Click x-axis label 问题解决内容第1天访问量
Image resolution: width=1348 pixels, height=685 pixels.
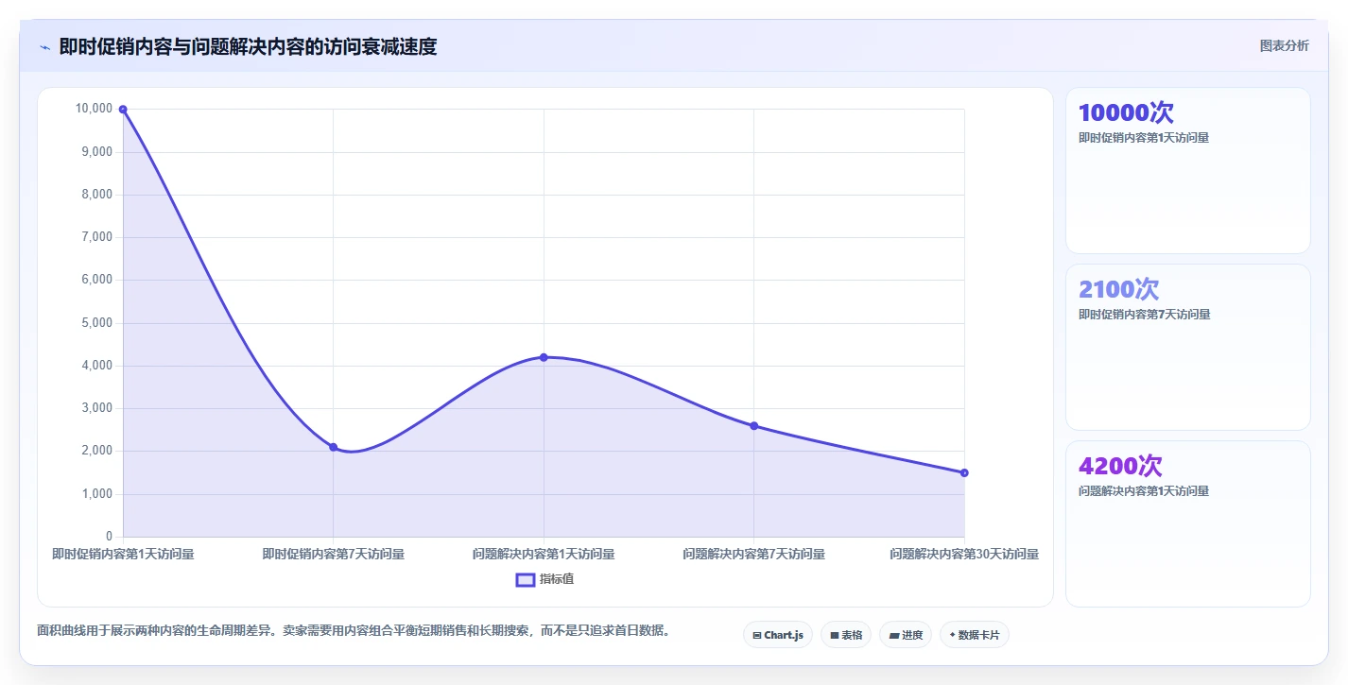click(x=544, y=554)
